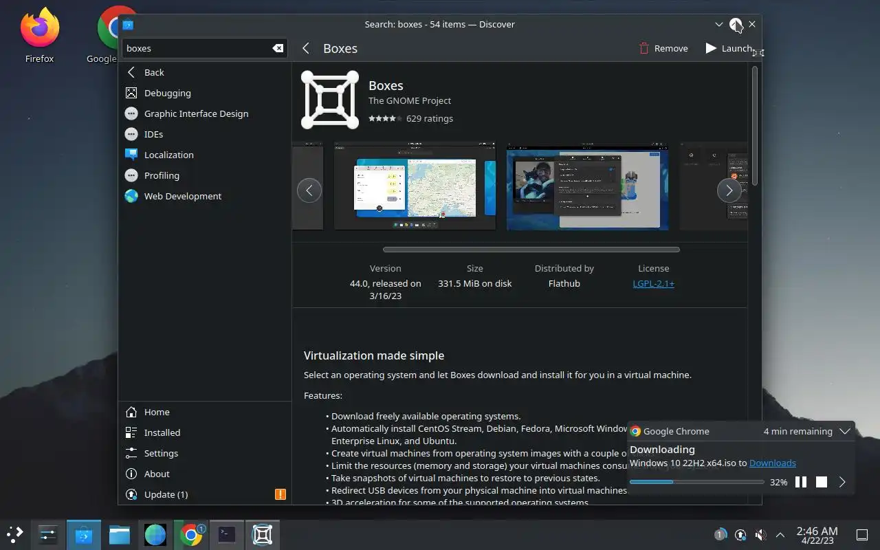Switch to Discover in the taskbar
Image resolution: width=880 pixels, height=550 pixels.
[84, 534]
